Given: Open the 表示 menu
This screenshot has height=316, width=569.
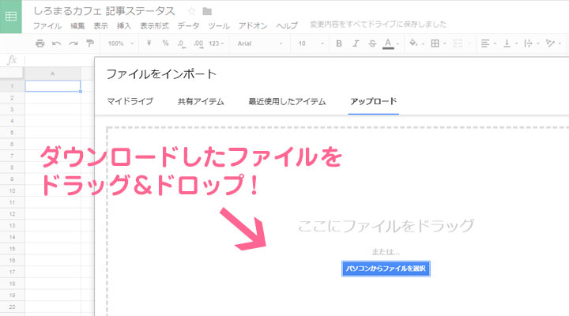Looking at the screenshot, I should pos(100,26).
